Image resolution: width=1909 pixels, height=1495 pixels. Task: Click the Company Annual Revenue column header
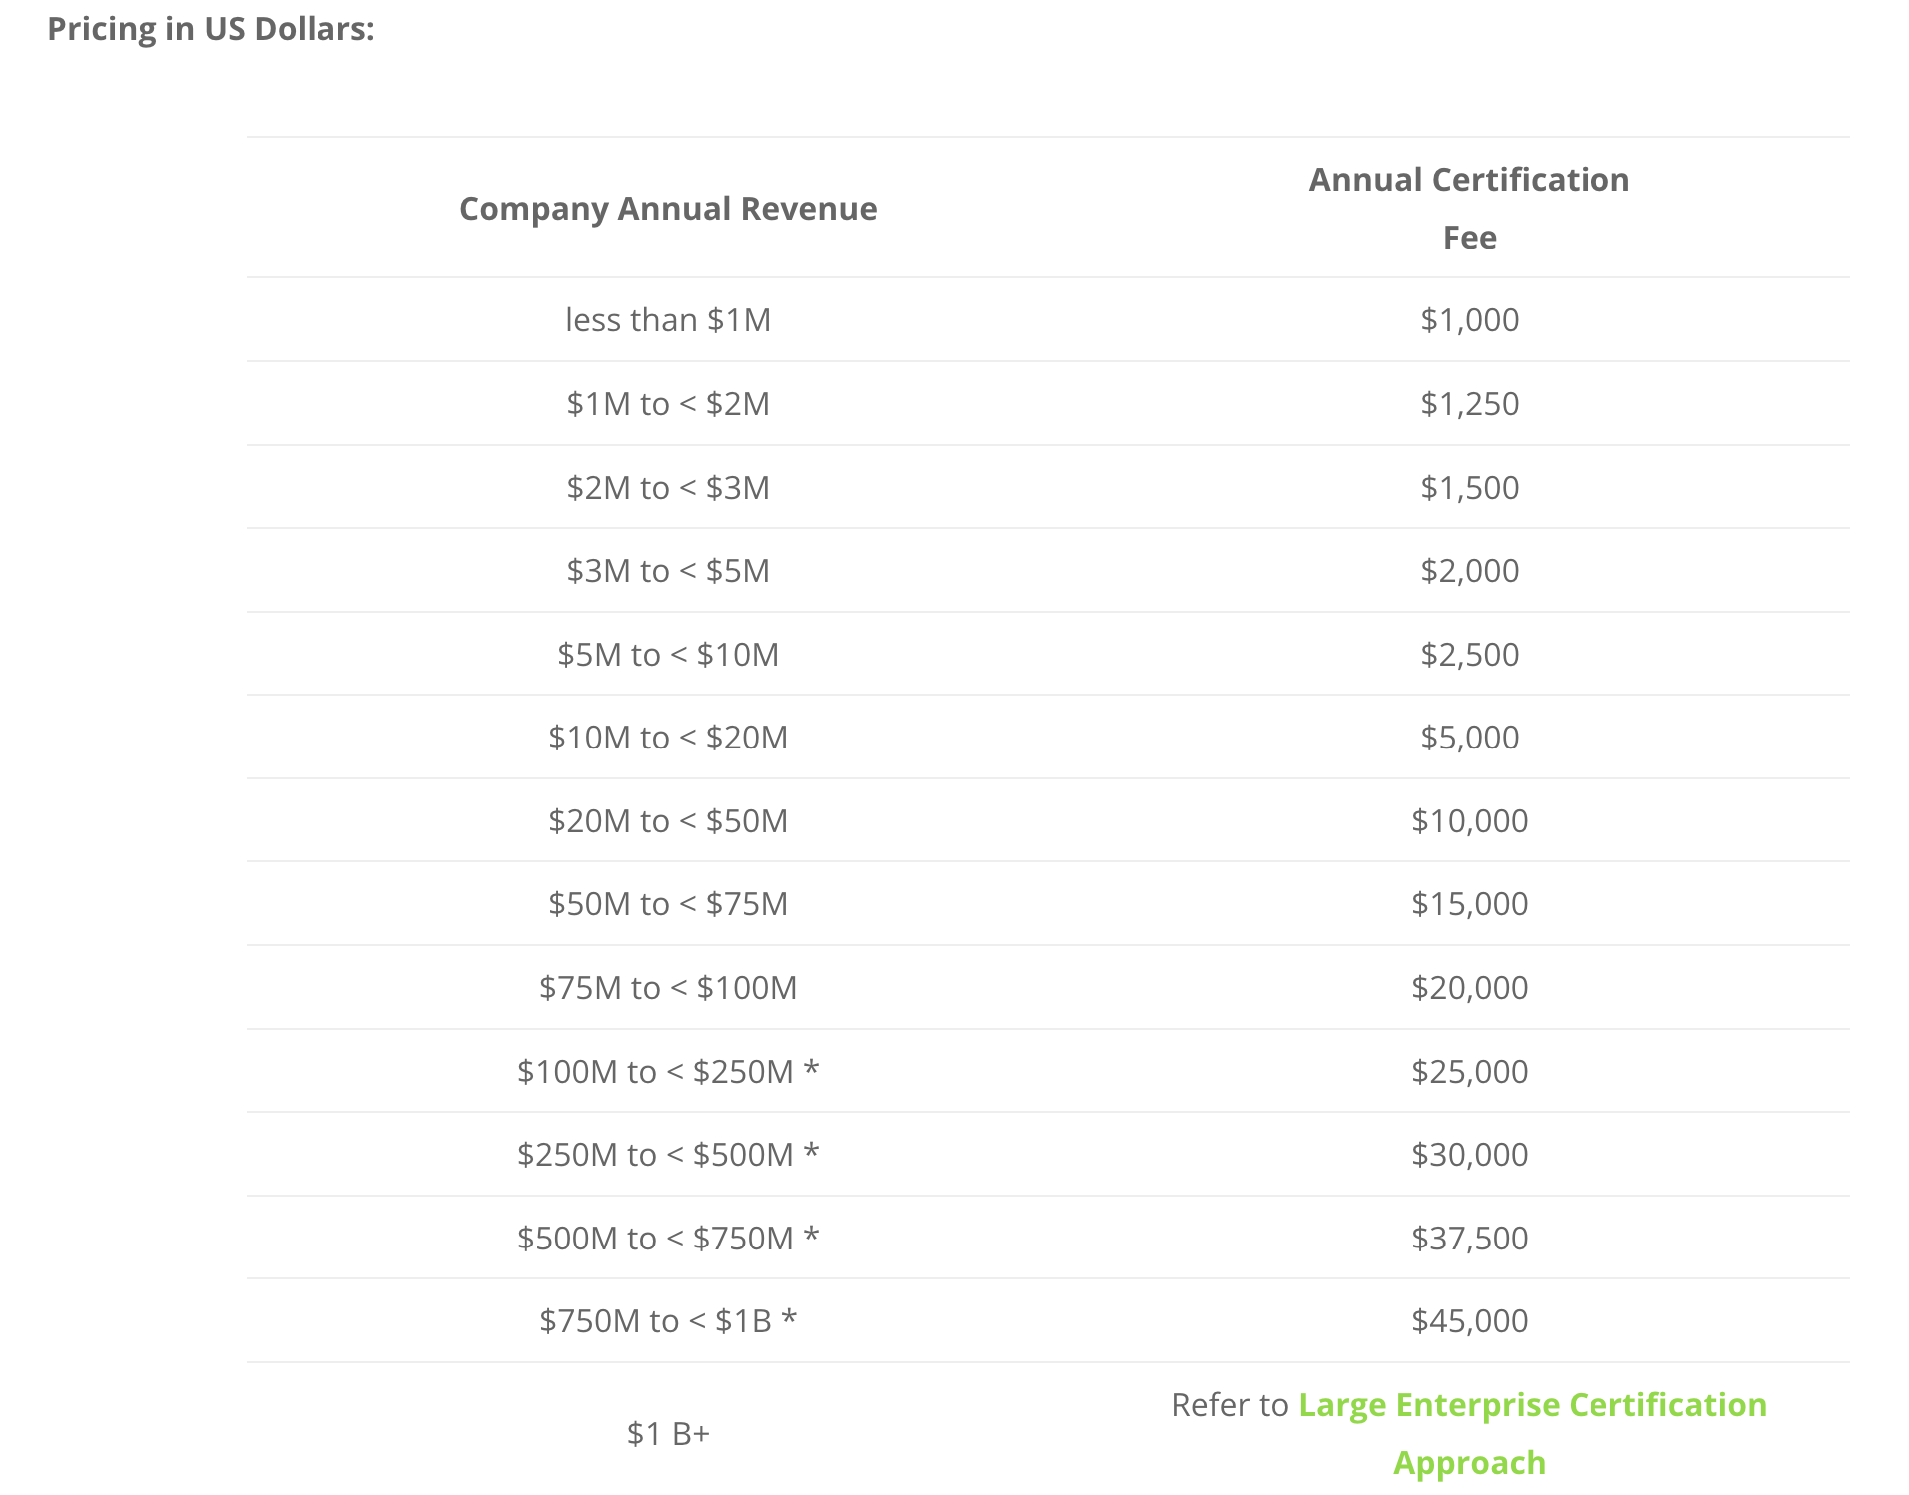coord(668,208)
